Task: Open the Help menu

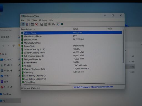Action: (51, 20)
